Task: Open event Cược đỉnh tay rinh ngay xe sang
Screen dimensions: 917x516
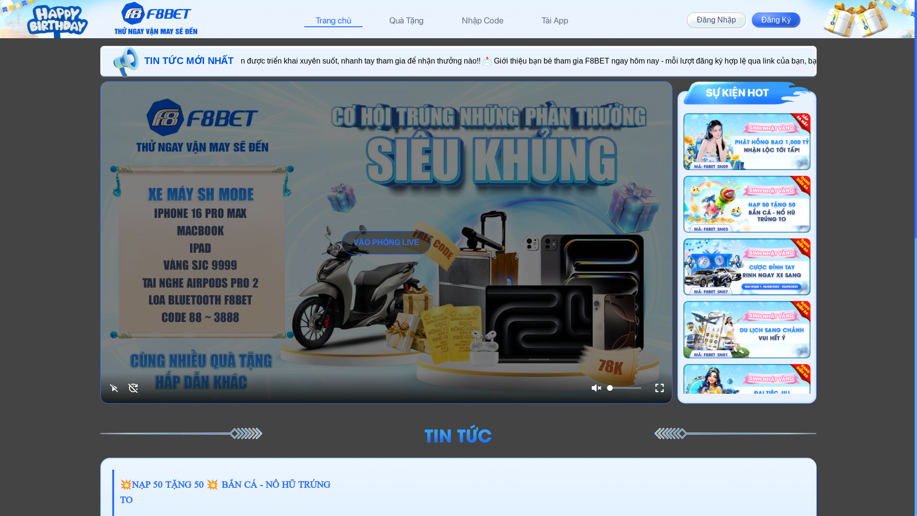Action: point(747,267)
